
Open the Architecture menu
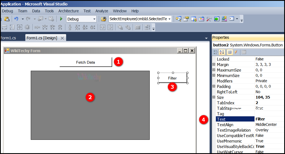coord(68,11)
